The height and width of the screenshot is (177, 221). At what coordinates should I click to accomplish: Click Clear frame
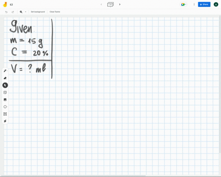point(55,12)
